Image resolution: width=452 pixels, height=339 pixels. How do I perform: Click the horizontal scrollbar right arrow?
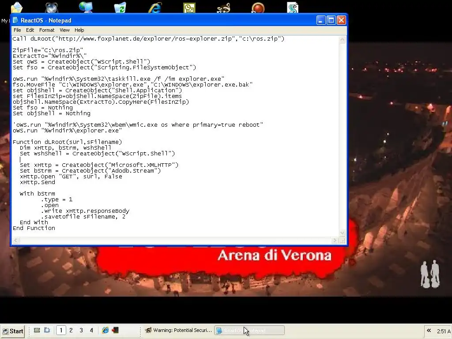point(335,240)
